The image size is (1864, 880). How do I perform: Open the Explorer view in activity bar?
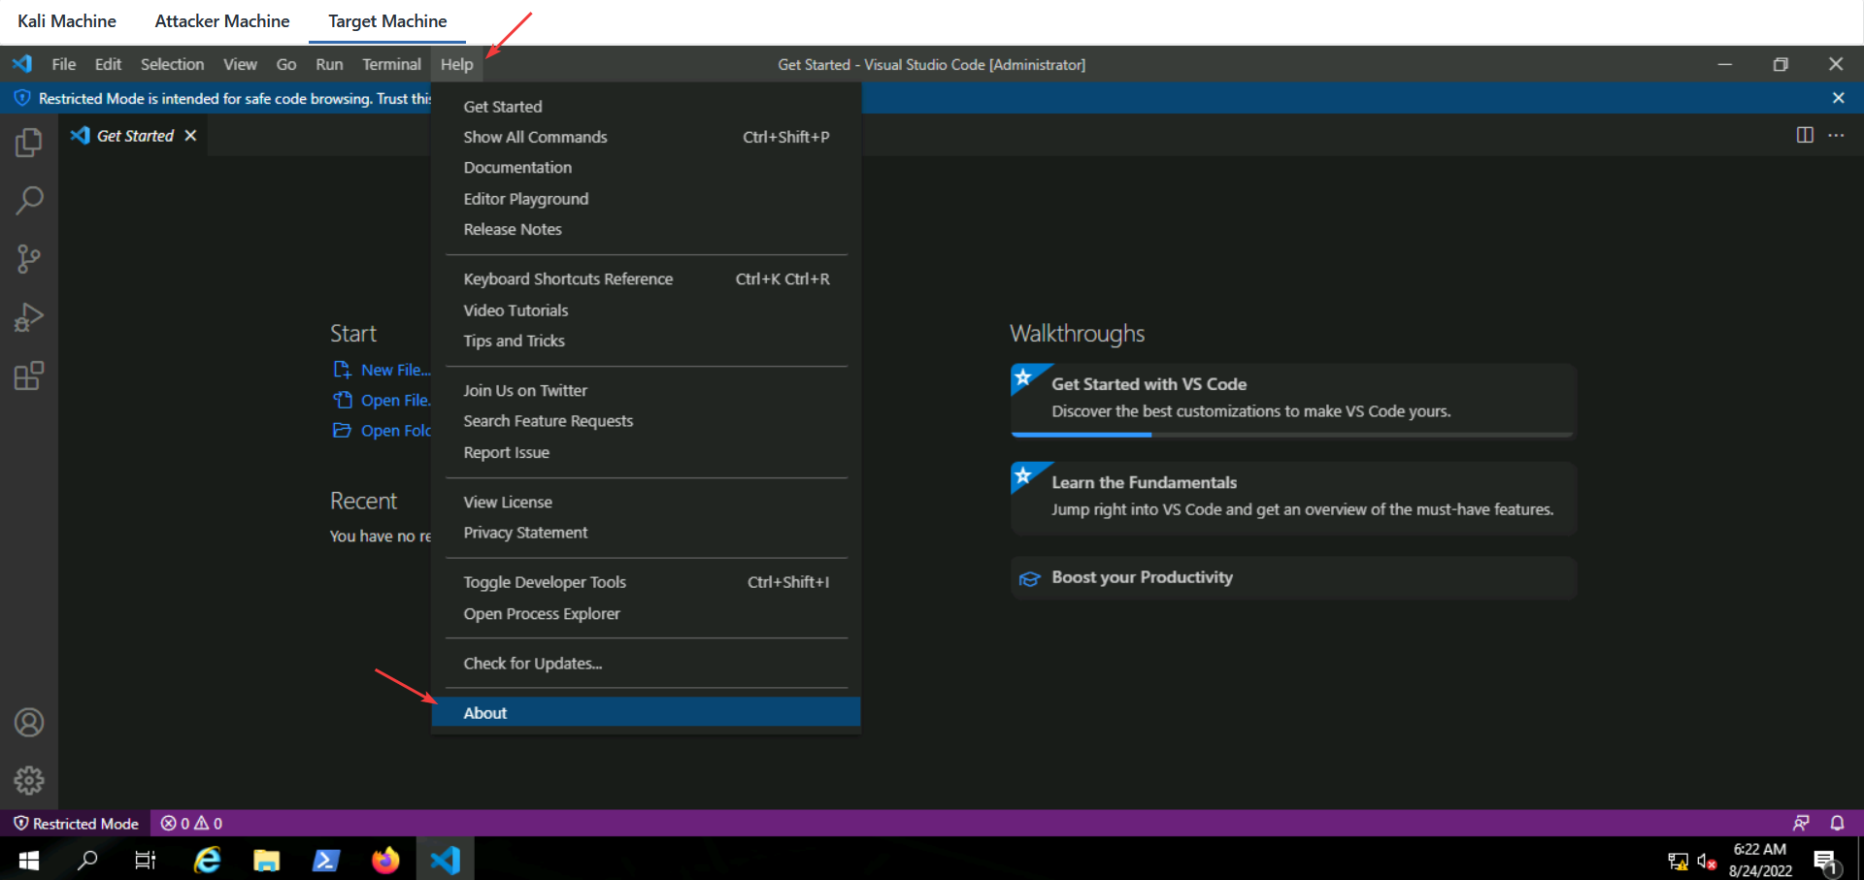29,143
